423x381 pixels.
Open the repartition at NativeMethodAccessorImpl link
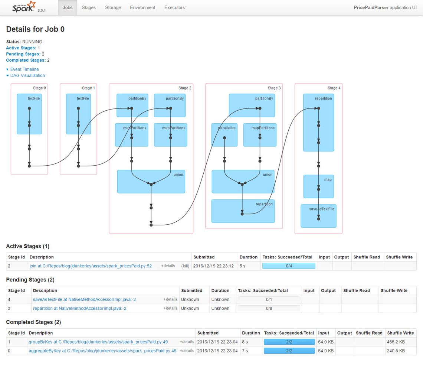[79, 308]
